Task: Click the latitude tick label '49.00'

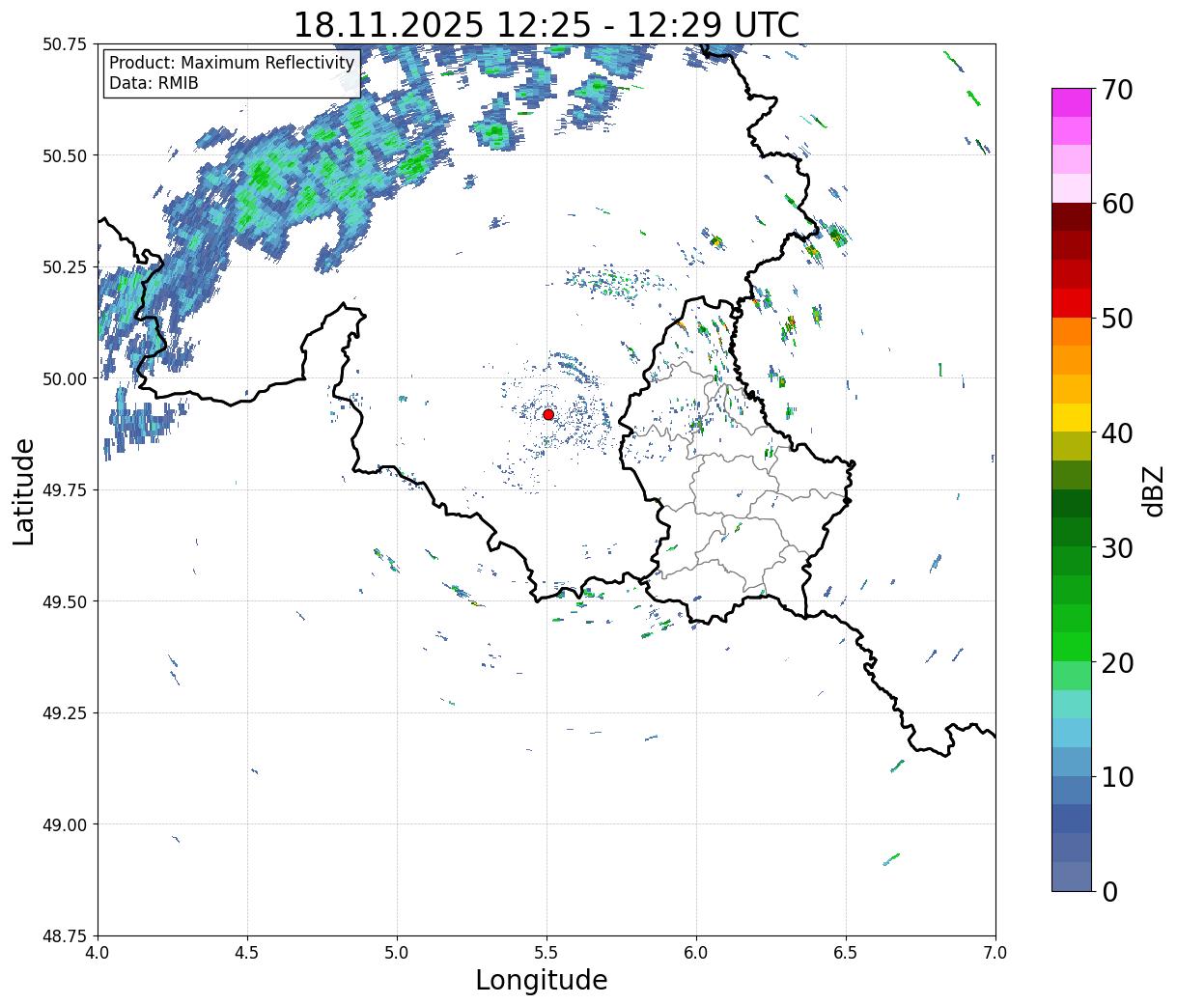Action: (x=64, y=824)
